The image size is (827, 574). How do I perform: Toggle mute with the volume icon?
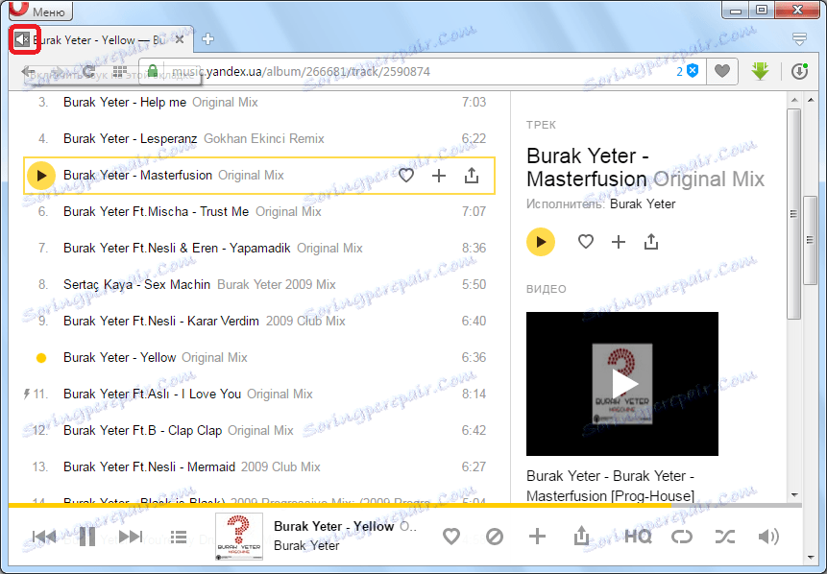tap(768, 537)
